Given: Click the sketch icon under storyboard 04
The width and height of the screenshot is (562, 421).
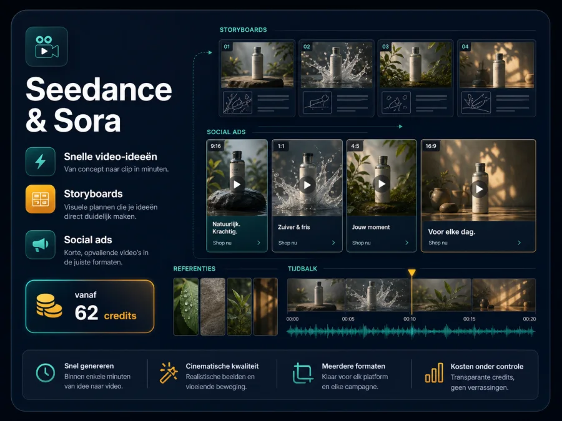Looking at the screenshot, I should click(x=476, y=103).
